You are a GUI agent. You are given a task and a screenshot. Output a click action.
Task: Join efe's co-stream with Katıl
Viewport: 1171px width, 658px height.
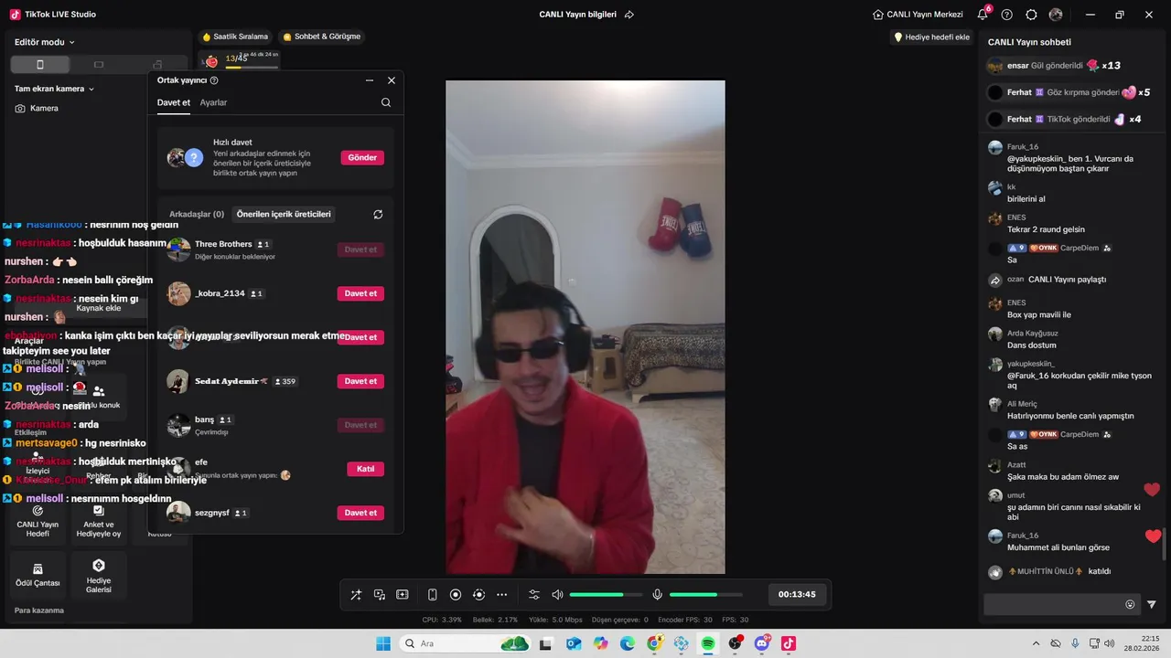(365, 469)
